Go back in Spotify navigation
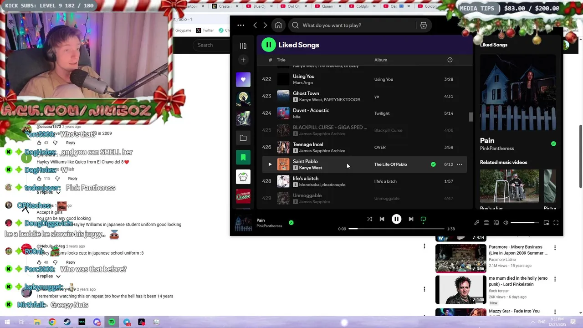583x328 pixels. (255, 26)
